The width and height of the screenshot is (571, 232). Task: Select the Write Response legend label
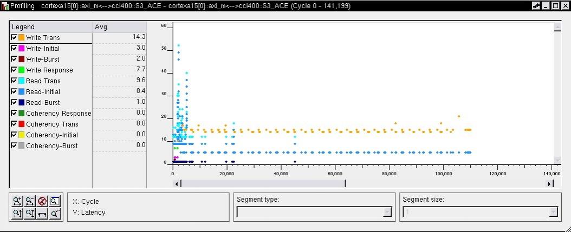pyautogui.click(x=49, y=70)
